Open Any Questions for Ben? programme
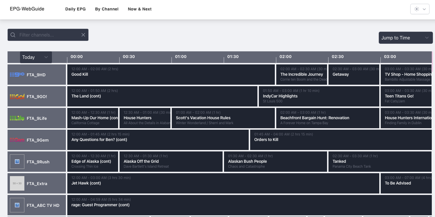Image resolution: width=435 pixels, height=217 pixels. coord(158,140)
